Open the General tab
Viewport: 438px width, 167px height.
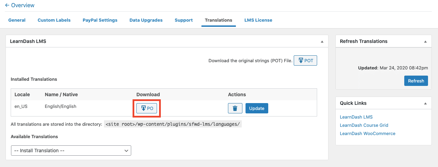pos(17,20)
